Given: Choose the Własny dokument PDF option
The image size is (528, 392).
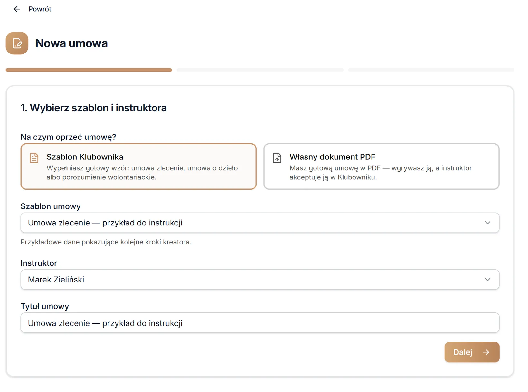Looking at the screenshot, I should (x=382, y=167).
